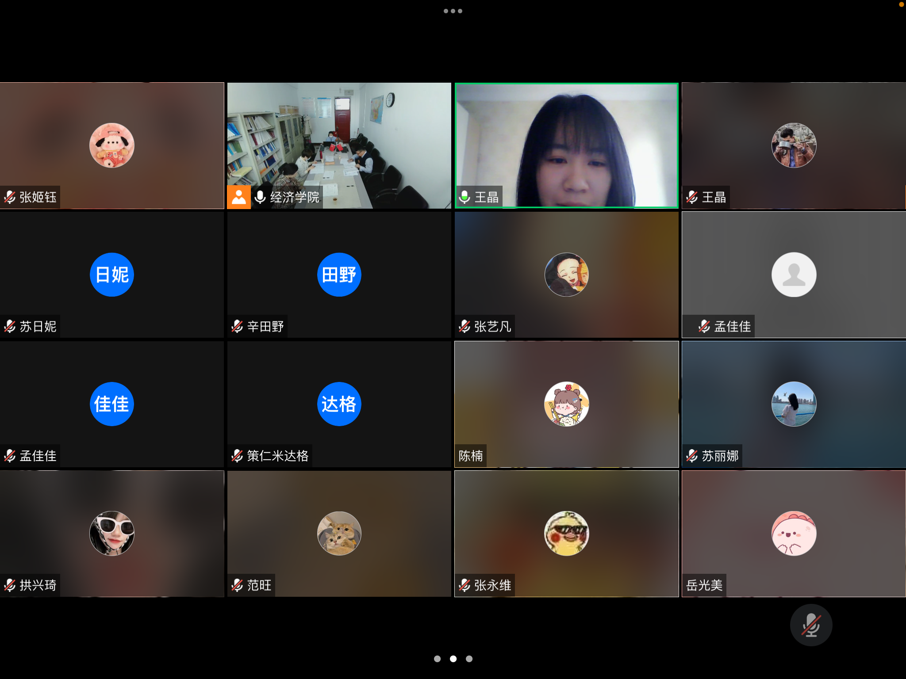This screenshot has height=679, width=906.
Task: Select the blue 日妮 avatar circle
Action: pyautogui.click(x=112, y=275)
